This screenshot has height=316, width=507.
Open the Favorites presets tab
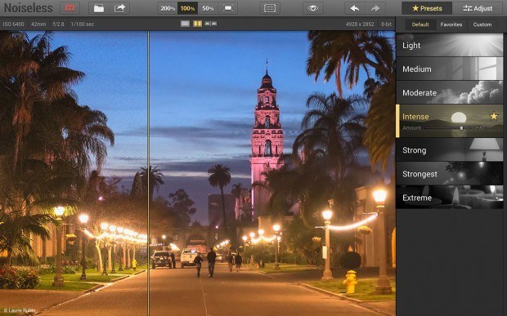click(451, 24)
